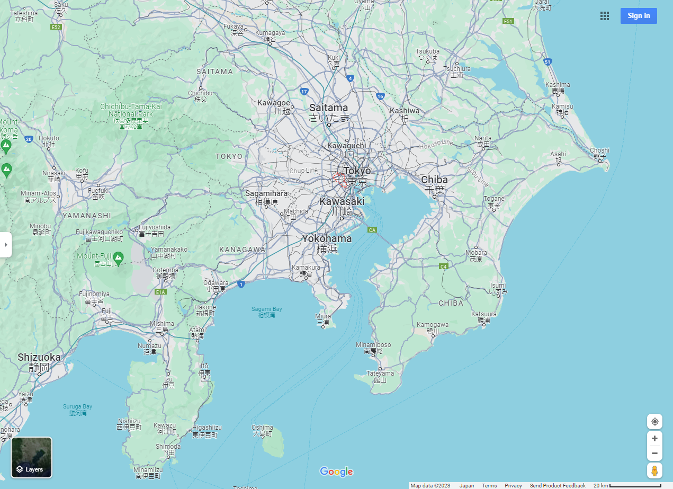Screen dimensions: 673x489
Task: Open the Terms link
Action: (x=489, y=486)
